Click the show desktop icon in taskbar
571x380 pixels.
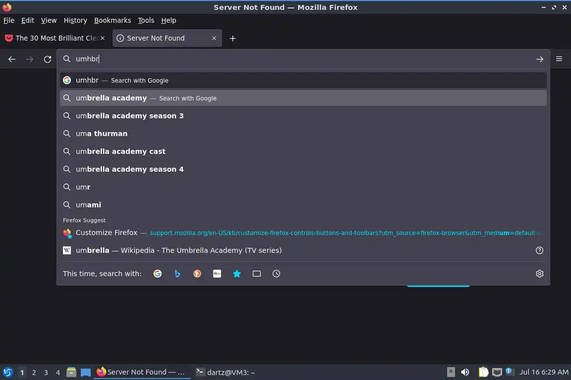[x=86, y=373]
